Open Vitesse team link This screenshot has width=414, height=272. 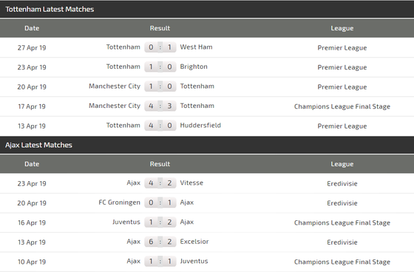pos(191,183)
